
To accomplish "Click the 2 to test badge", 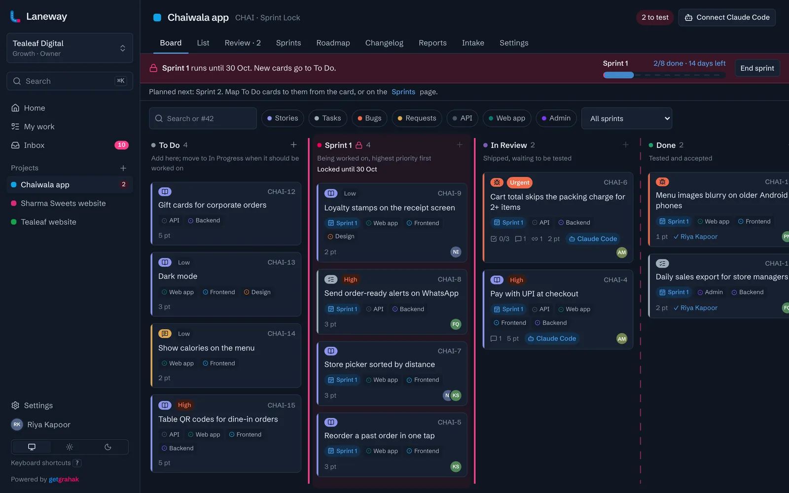I will click(655, 17).
